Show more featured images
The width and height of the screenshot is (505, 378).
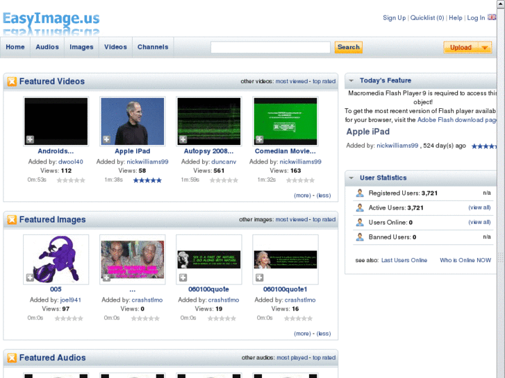pos(302,334)
